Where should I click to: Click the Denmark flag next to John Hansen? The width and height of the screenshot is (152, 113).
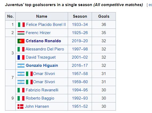point(20,107)
